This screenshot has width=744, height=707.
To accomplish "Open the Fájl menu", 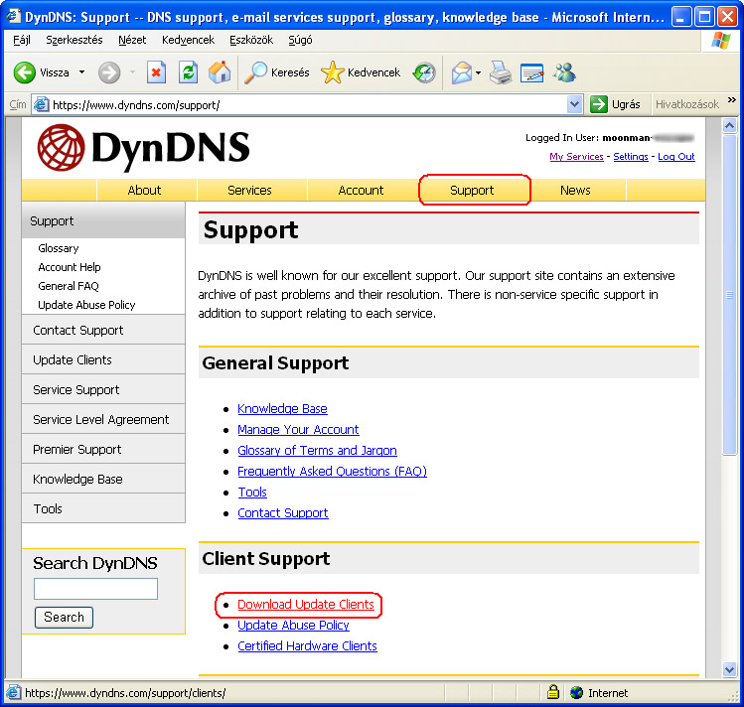I will point(21,40).
